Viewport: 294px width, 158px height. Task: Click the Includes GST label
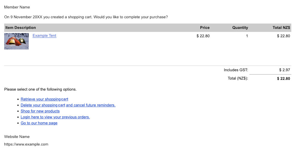click(x=236, y=70)
